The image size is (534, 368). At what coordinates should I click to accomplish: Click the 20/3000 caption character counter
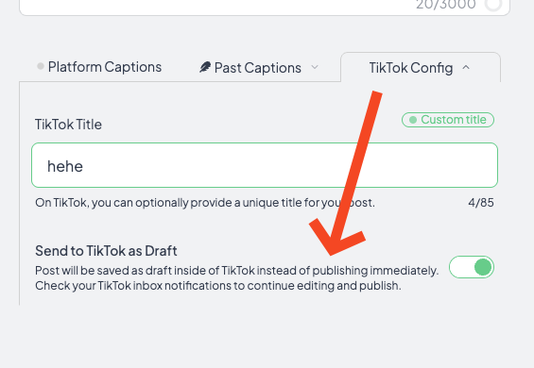pos(446,5)
